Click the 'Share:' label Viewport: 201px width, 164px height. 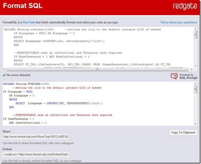pyautogui.click(x=7, y=131)
